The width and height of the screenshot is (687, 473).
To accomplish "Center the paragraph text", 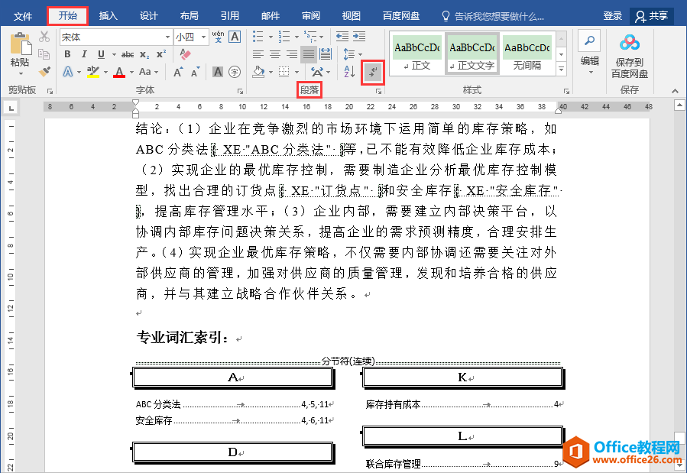I will (275, 54).
